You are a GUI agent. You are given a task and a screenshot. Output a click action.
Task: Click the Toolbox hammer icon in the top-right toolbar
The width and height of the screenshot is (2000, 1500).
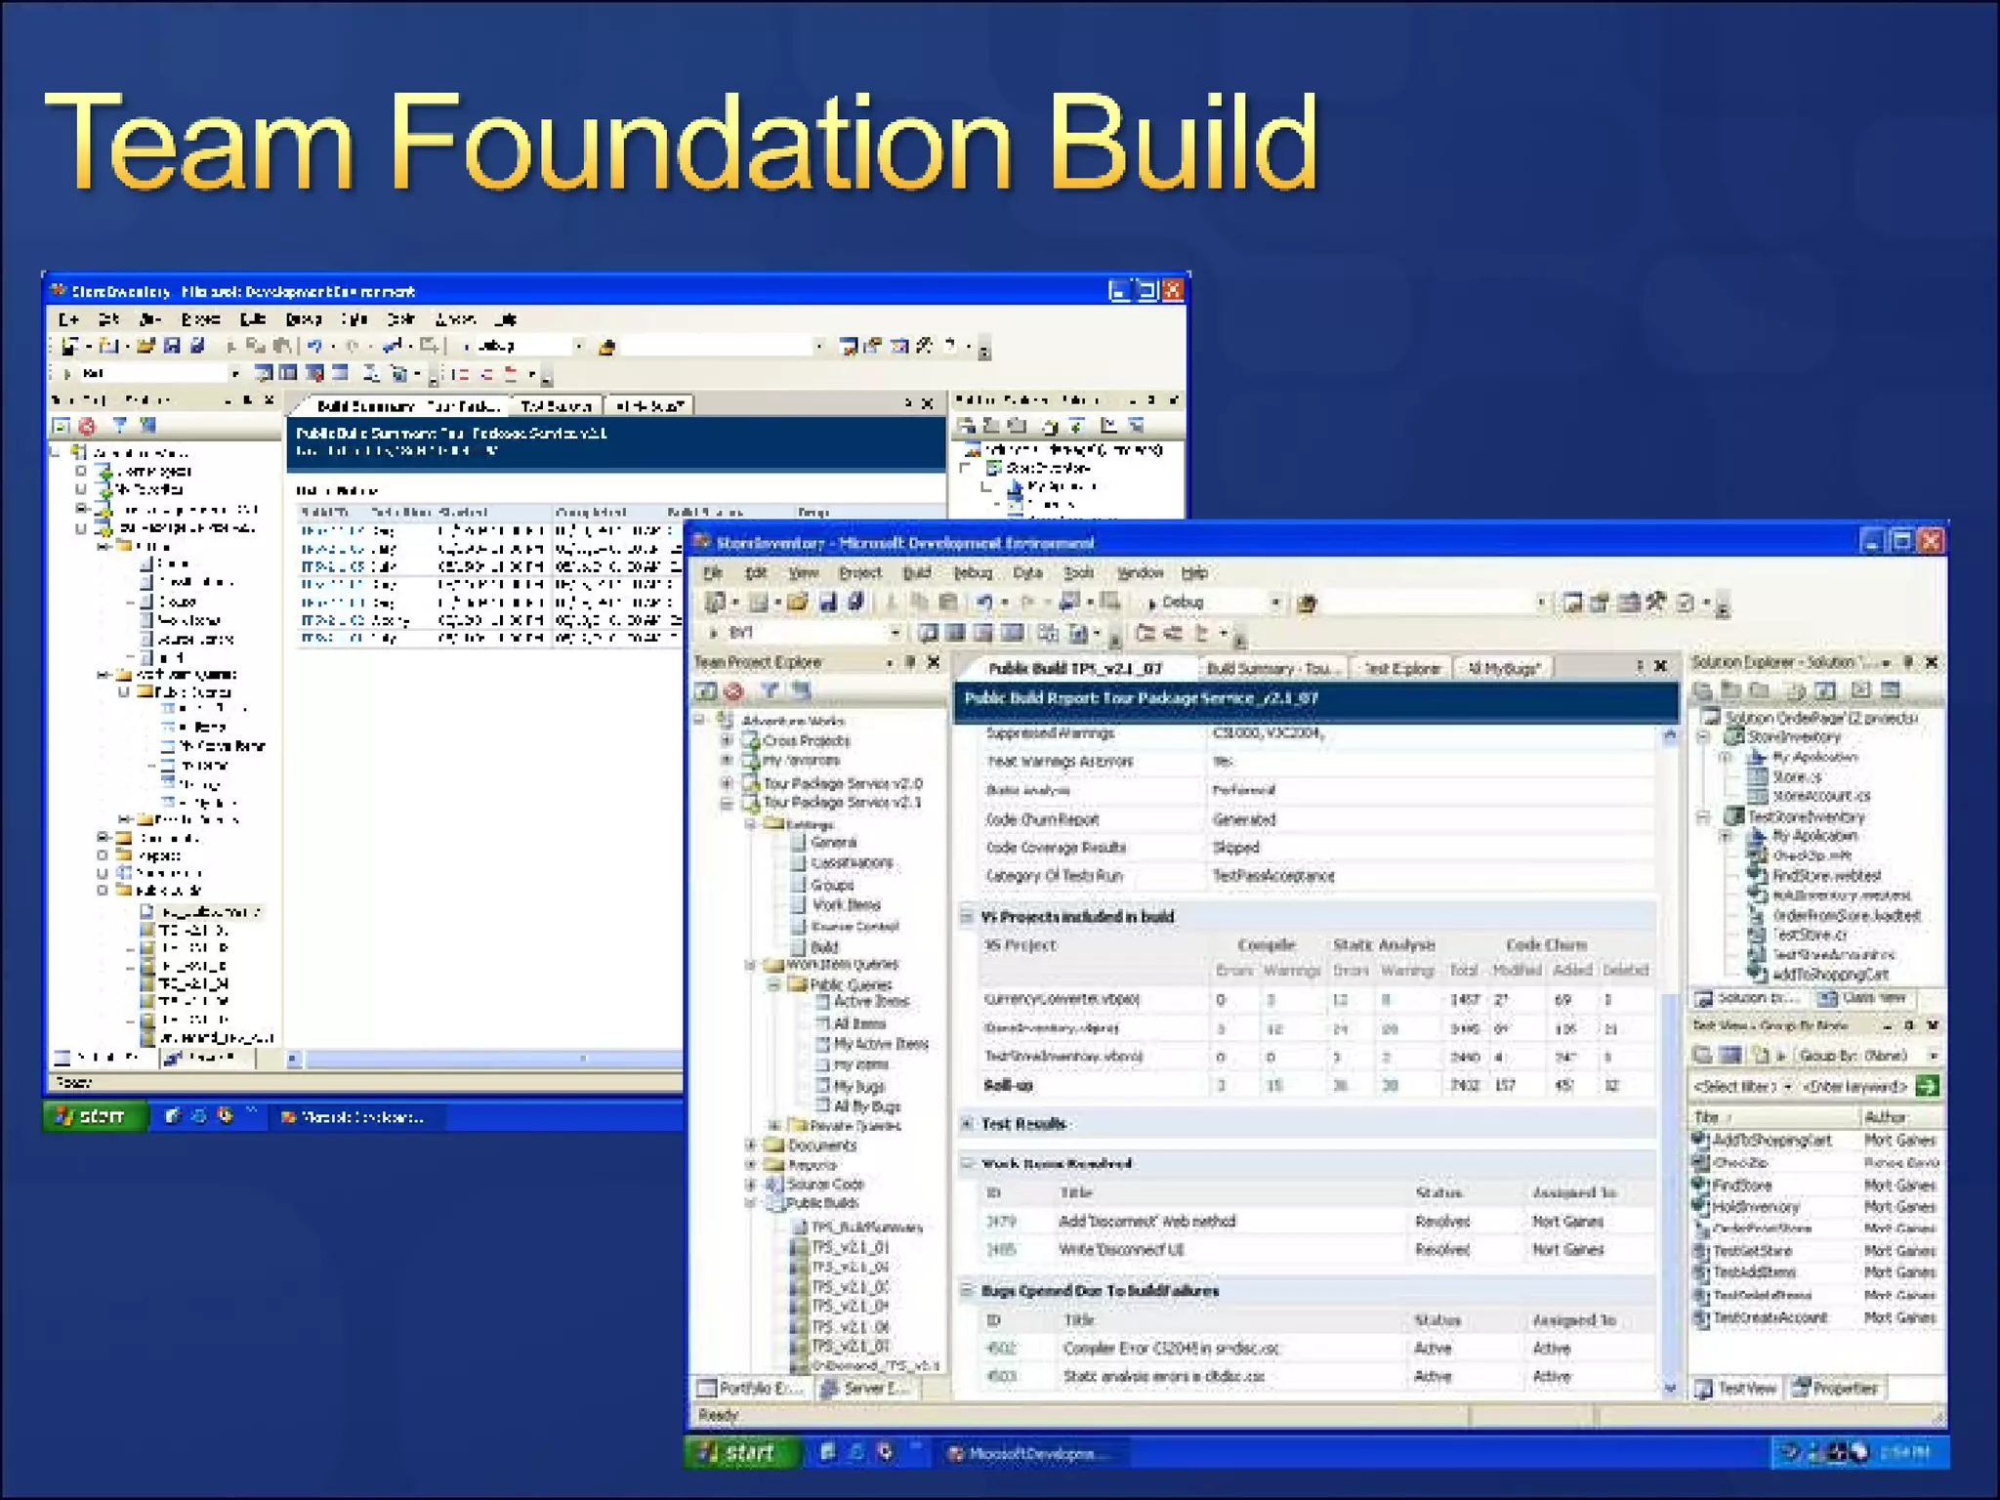1655,603
